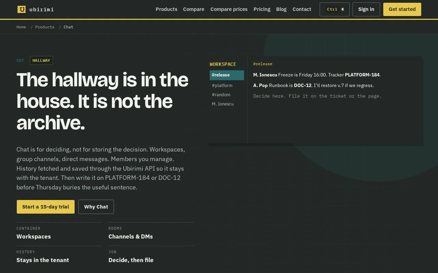The width and height of the screenshot is (438, 273).
Task: Click the CHT product code label
Action: pos(20,60)
